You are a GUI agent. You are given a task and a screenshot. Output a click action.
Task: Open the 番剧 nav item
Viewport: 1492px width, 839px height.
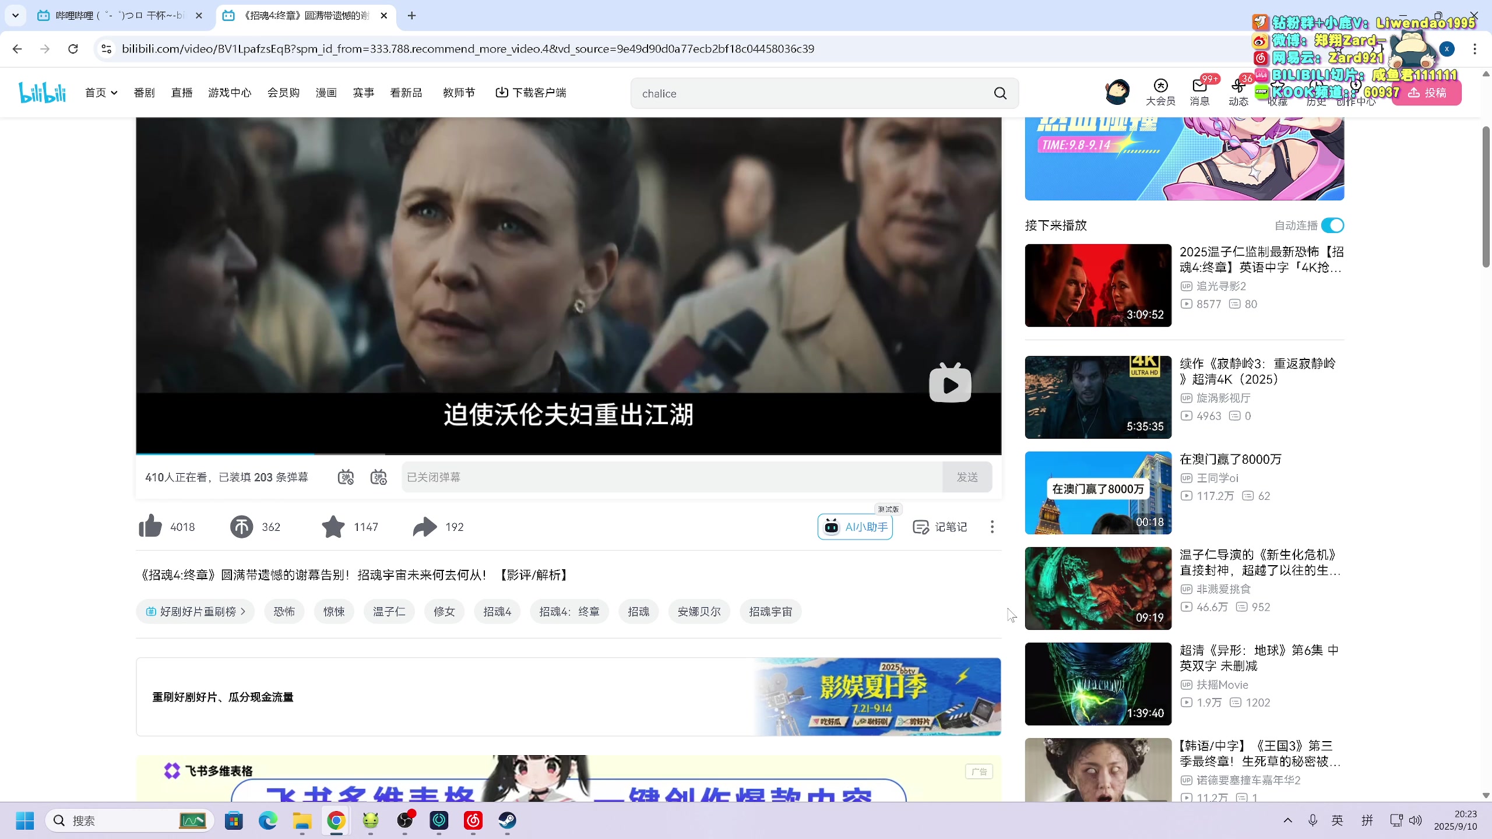tap(144, 93)
